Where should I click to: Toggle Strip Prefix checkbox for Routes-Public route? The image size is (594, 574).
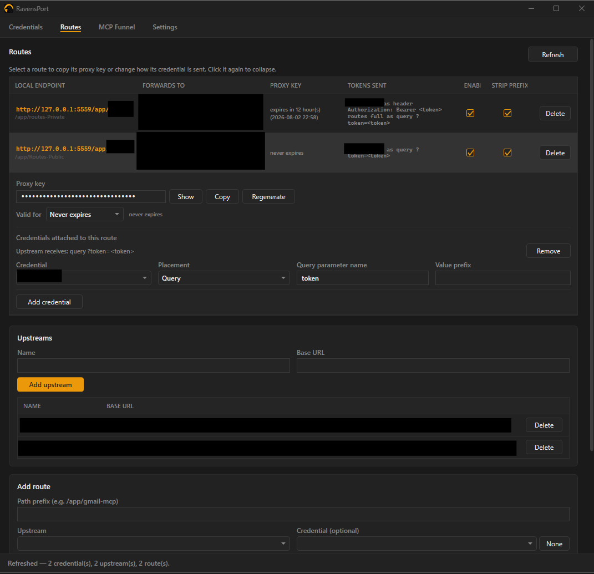(x=507, y=153)
